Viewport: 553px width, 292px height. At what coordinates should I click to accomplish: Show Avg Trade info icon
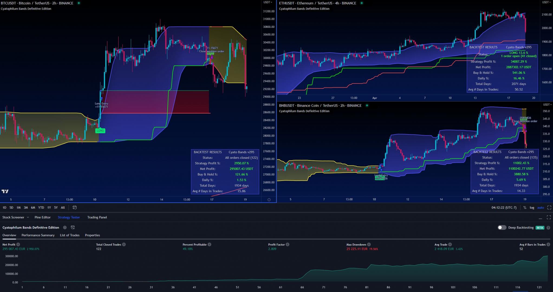(x=450, y=244)
